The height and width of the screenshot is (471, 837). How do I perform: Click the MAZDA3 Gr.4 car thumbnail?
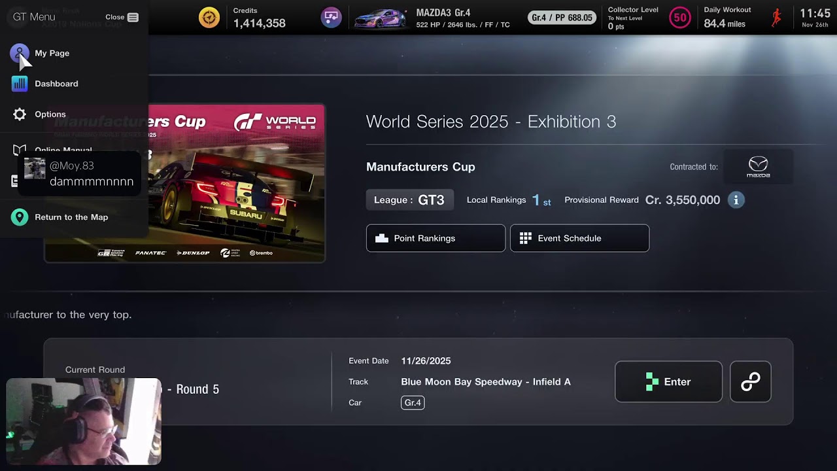[x=381, y=19]
